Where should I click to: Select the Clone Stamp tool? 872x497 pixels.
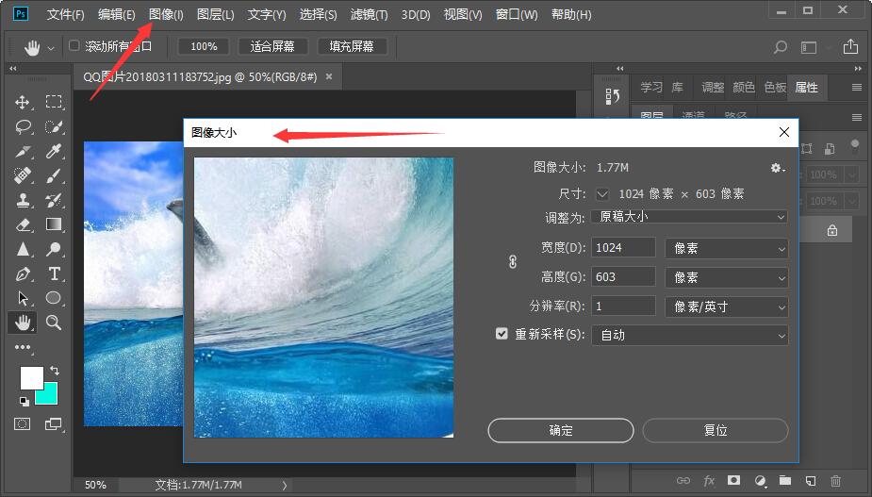pyautogui.click(x=23, y=200)
